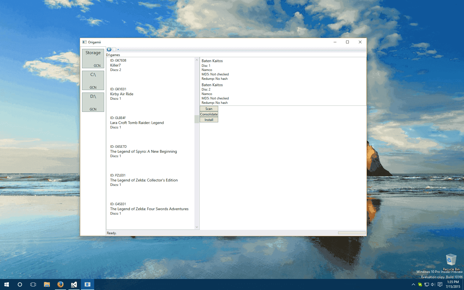Open the network tray icon

[x=427, y=284]
